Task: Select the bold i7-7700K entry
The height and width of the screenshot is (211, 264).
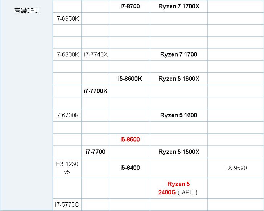Action: point(96,91)
